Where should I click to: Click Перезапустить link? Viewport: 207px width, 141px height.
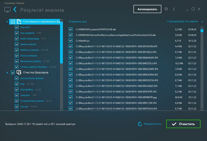[152, 124]
